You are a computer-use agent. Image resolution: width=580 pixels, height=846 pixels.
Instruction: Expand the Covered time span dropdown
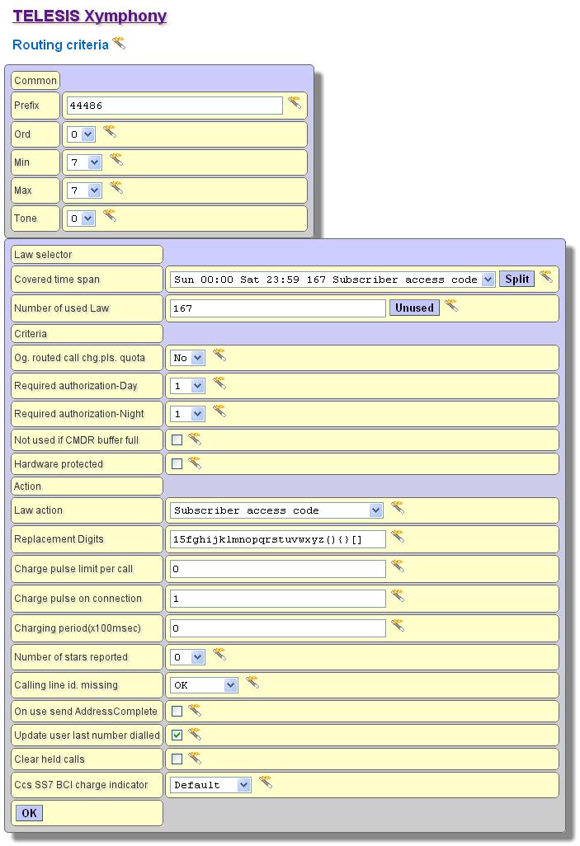point(332,280)
